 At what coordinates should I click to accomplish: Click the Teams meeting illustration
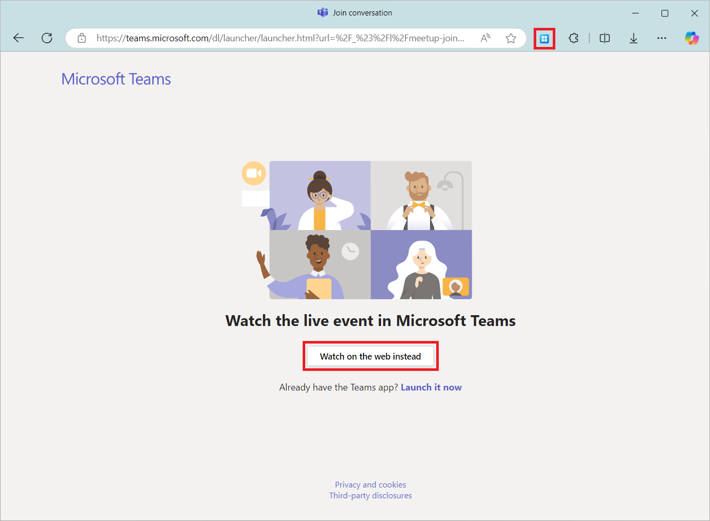pos(357,230)
